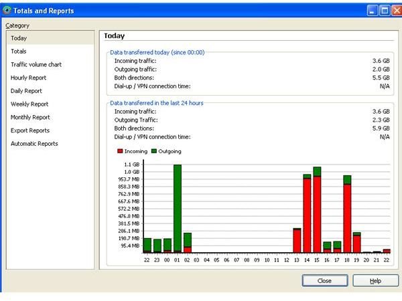Click the 'Incoming' legend label

coord(136,151)
